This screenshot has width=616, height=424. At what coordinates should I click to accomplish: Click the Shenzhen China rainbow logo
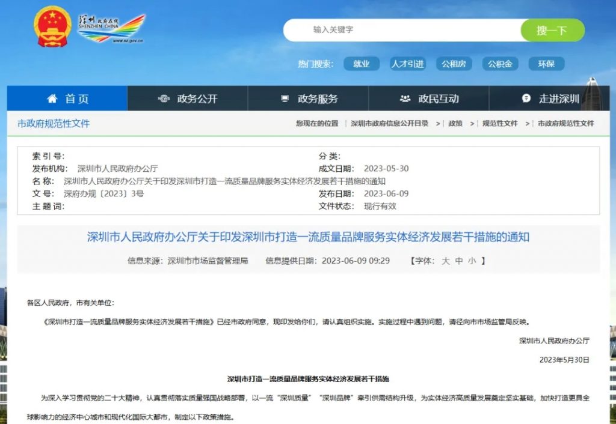tap(112, 28)
